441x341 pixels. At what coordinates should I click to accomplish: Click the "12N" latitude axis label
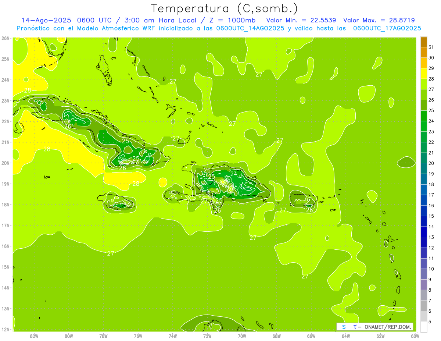click(x=6, y=329)
